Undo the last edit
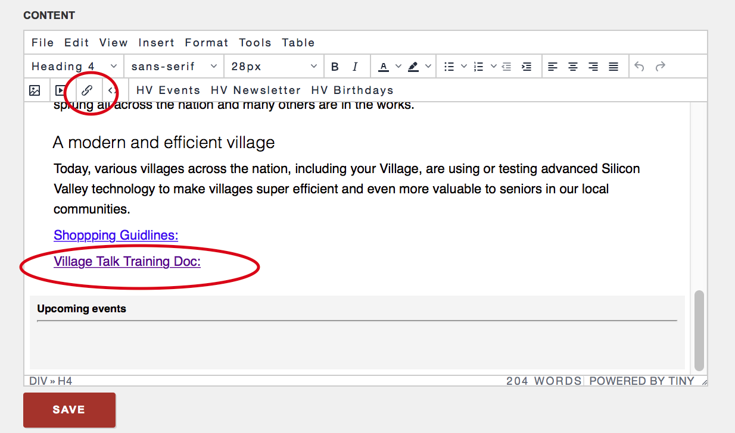 (639, 67)
